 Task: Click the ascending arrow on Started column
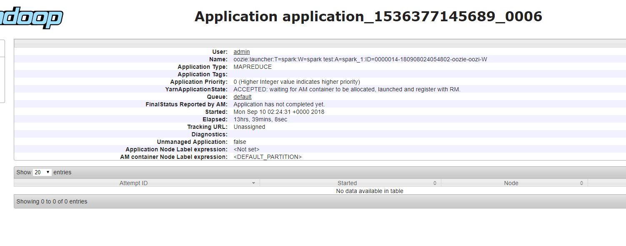435,181
